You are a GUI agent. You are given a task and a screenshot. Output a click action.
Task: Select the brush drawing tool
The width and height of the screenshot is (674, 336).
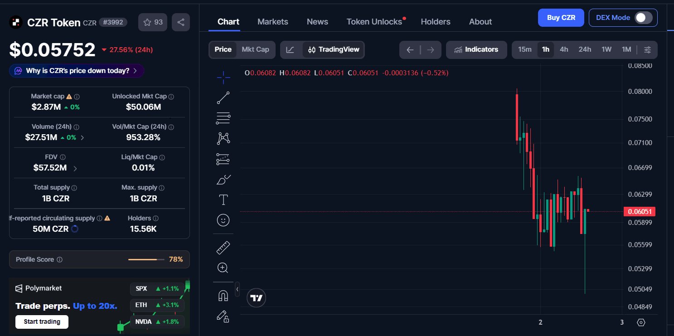coord(223,180)
